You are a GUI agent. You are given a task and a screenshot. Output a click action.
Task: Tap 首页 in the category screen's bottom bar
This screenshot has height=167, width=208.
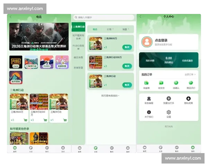(80, 149)
